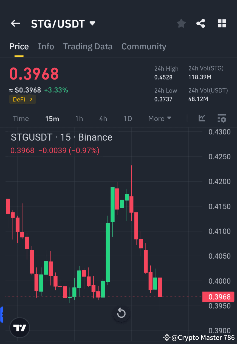Tap the star to favorite STG/USDT
The image size is (237, 344).
click(x=181, y=23)
